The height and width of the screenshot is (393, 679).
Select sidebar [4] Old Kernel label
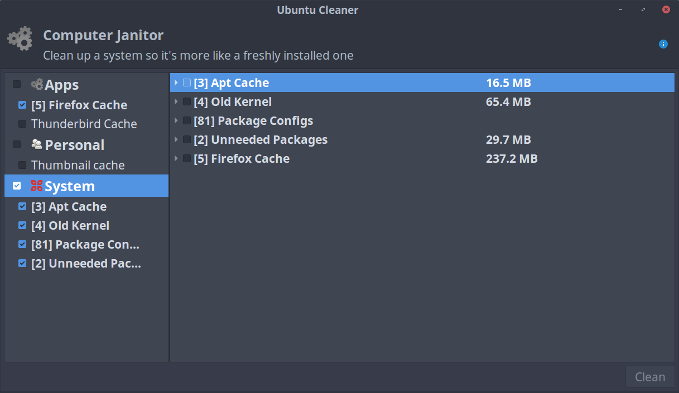70,225
